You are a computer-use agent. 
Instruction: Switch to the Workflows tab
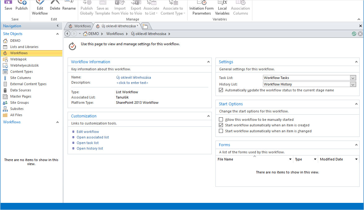coord(79,26)
